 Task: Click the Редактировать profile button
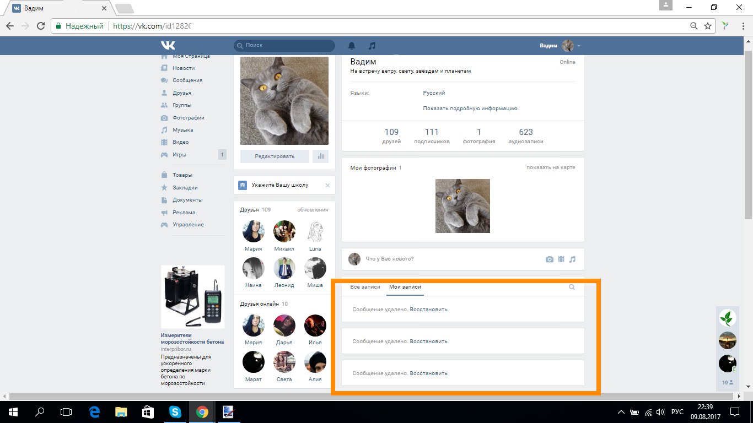[x=275, y=156]
